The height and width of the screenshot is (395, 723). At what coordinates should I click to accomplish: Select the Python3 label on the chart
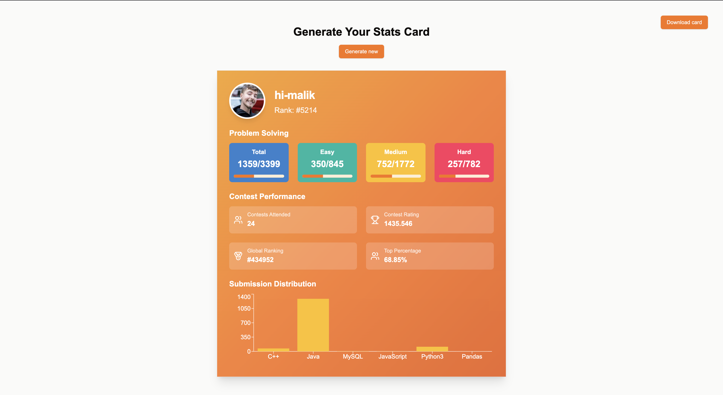432,356
